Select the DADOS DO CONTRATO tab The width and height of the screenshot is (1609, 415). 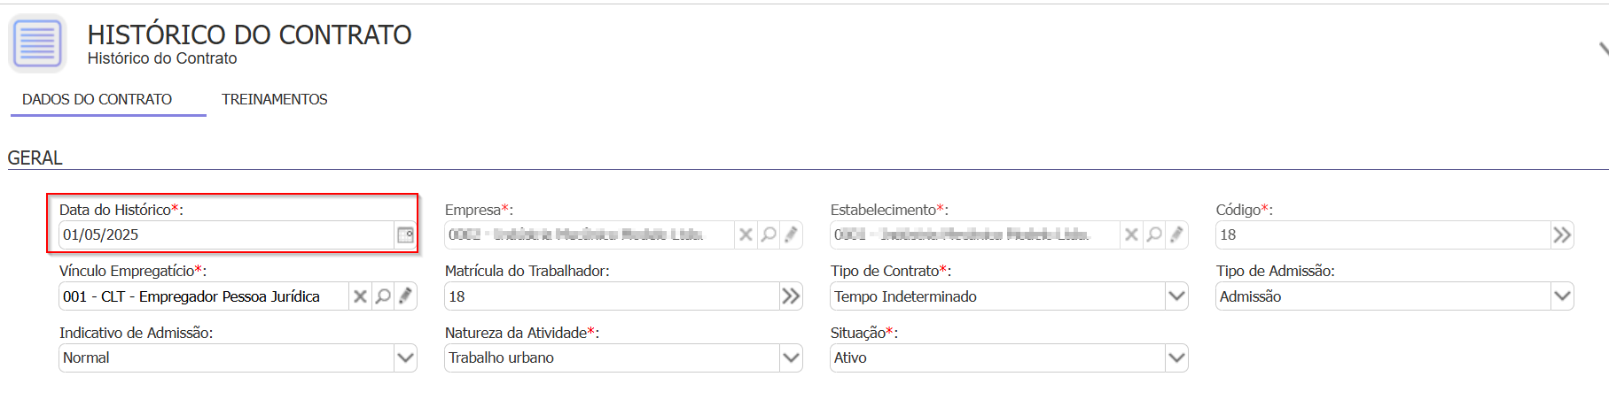(x=98, y=99)
